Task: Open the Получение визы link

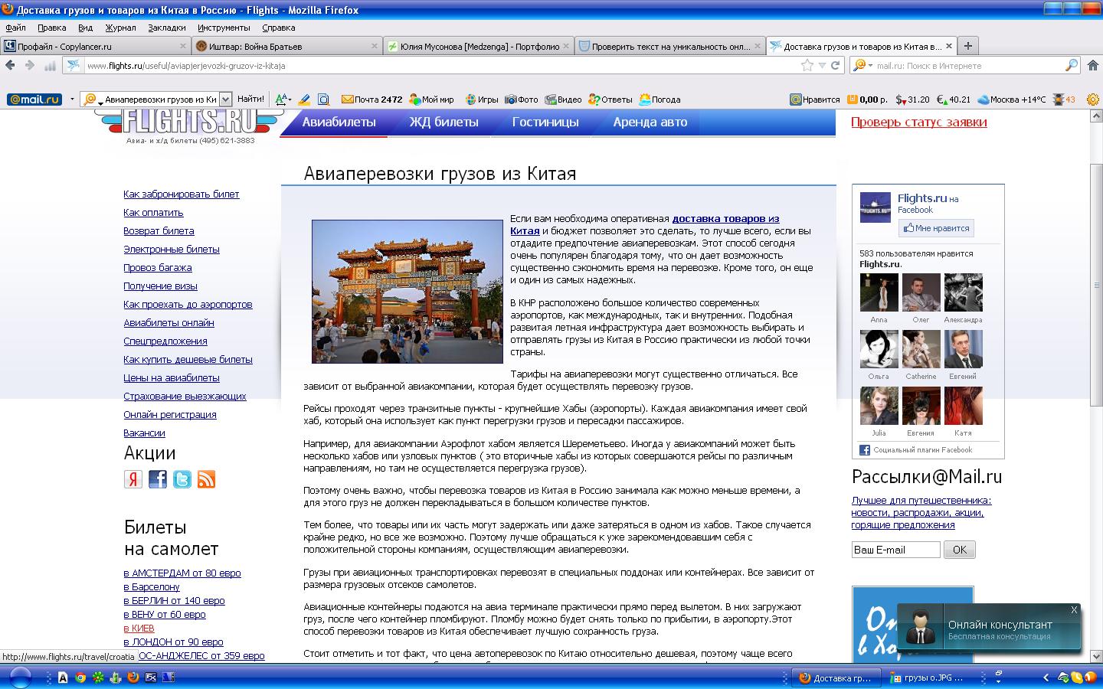Action: [x=161, y=286]
